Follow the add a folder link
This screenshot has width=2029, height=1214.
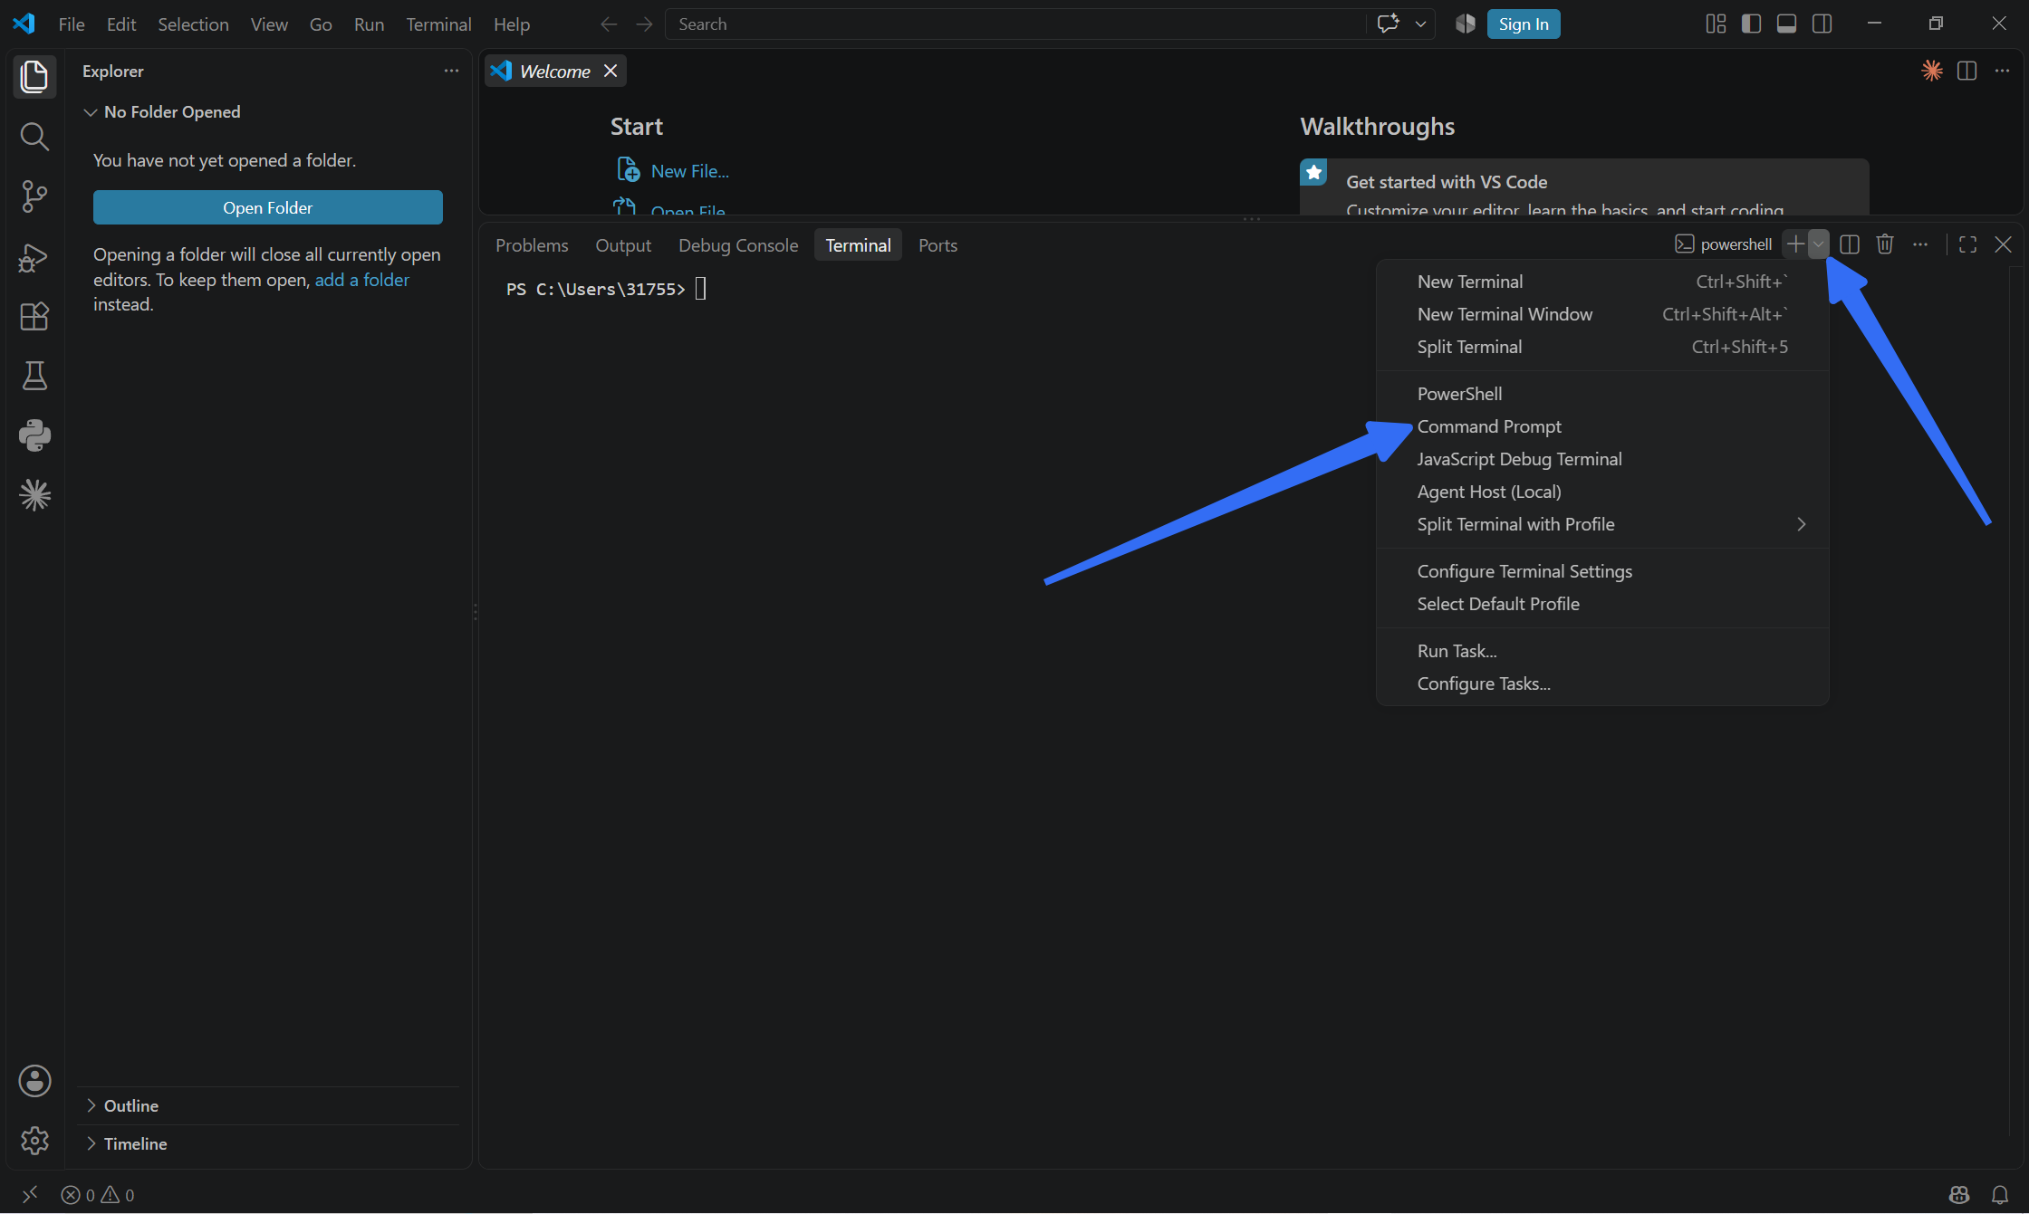click(361, 280)
